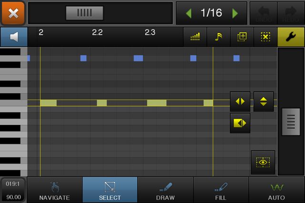
Task: Delete selected notes with the X-box icon
Action: pyautogui.click(x=265, y=37)
